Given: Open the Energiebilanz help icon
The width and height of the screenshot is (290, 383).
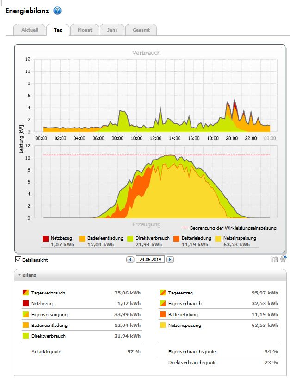Looking at the screenshot, I should pos(57,11).
